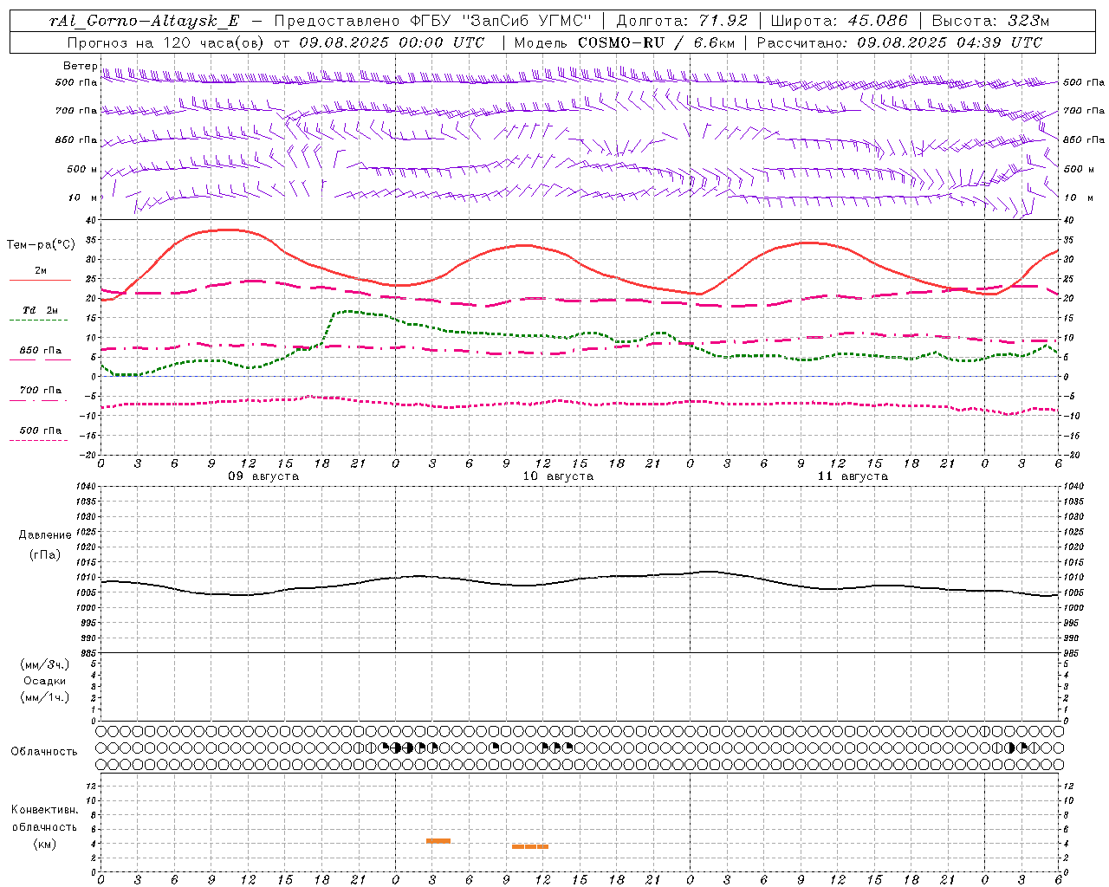Click the Td 2м dew point legend entry
The height and width of the screenshot is (887, 1109).
click(x=41, y=310)
